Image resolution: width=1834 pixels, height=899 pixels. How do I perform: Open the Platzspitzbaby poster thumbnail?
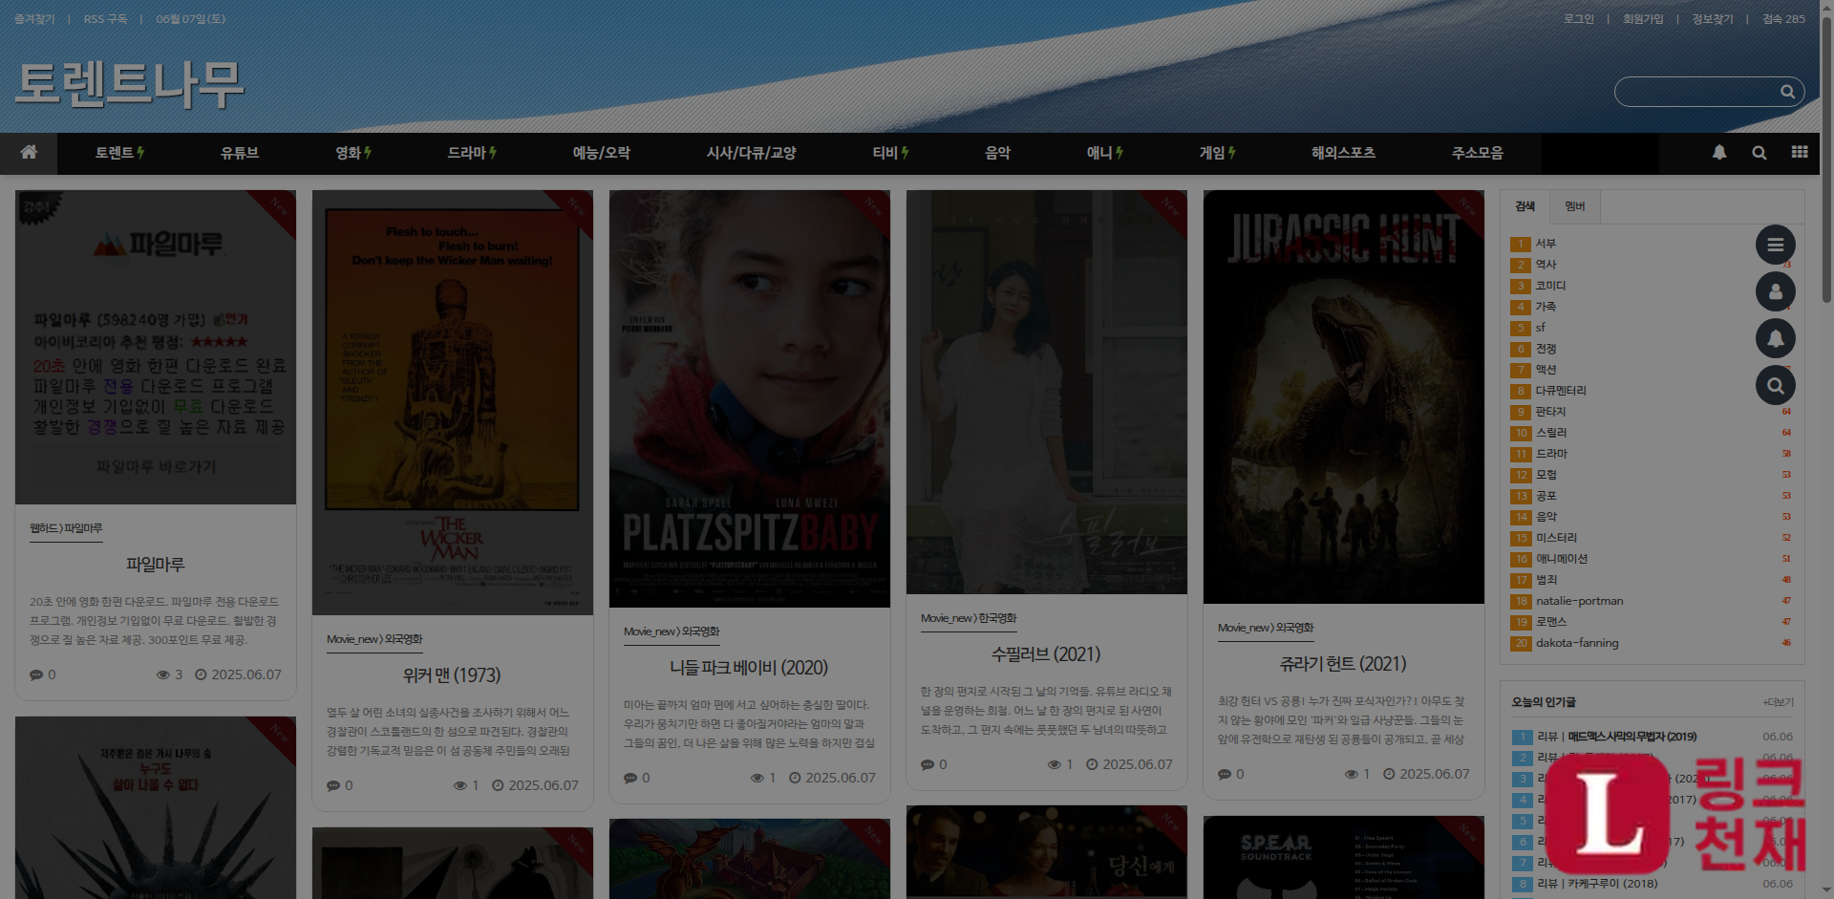click(x=749, y=399)
